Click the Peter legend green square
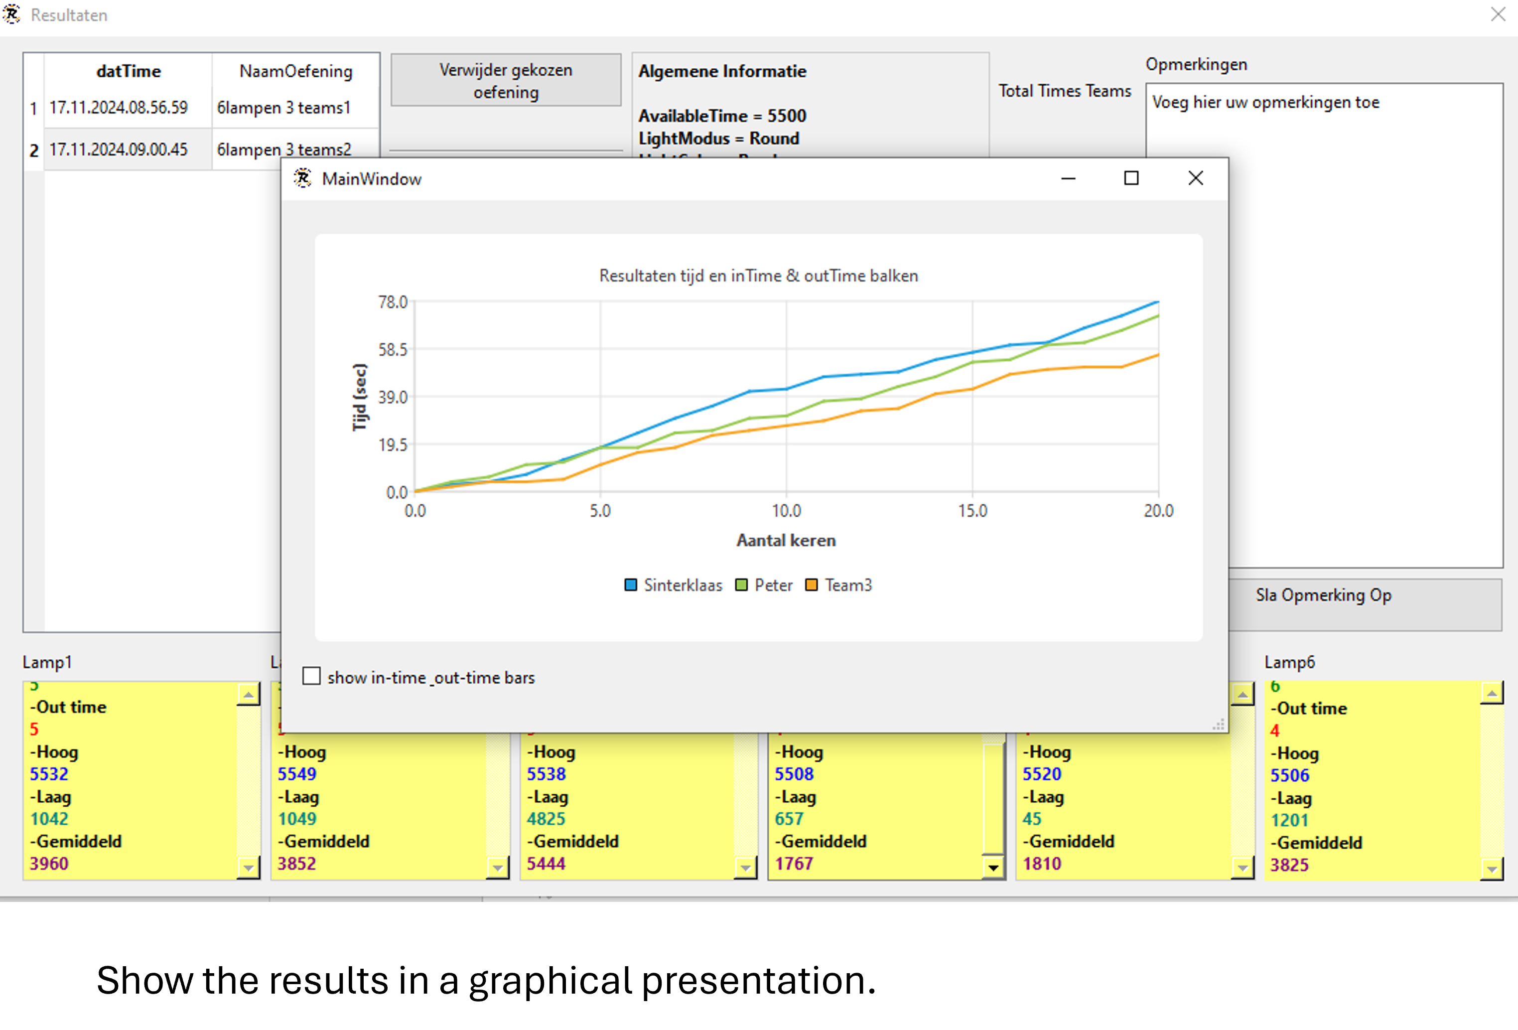The height and width of the screenshot is (1030, 1518). coord(741,585)
